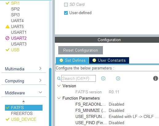
Task: Collapse the Version section
Action: [59, 86]
